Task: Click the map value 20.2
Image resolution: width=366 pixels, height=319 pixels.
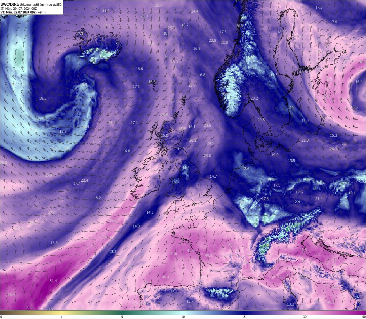Action: coord(254,98)
